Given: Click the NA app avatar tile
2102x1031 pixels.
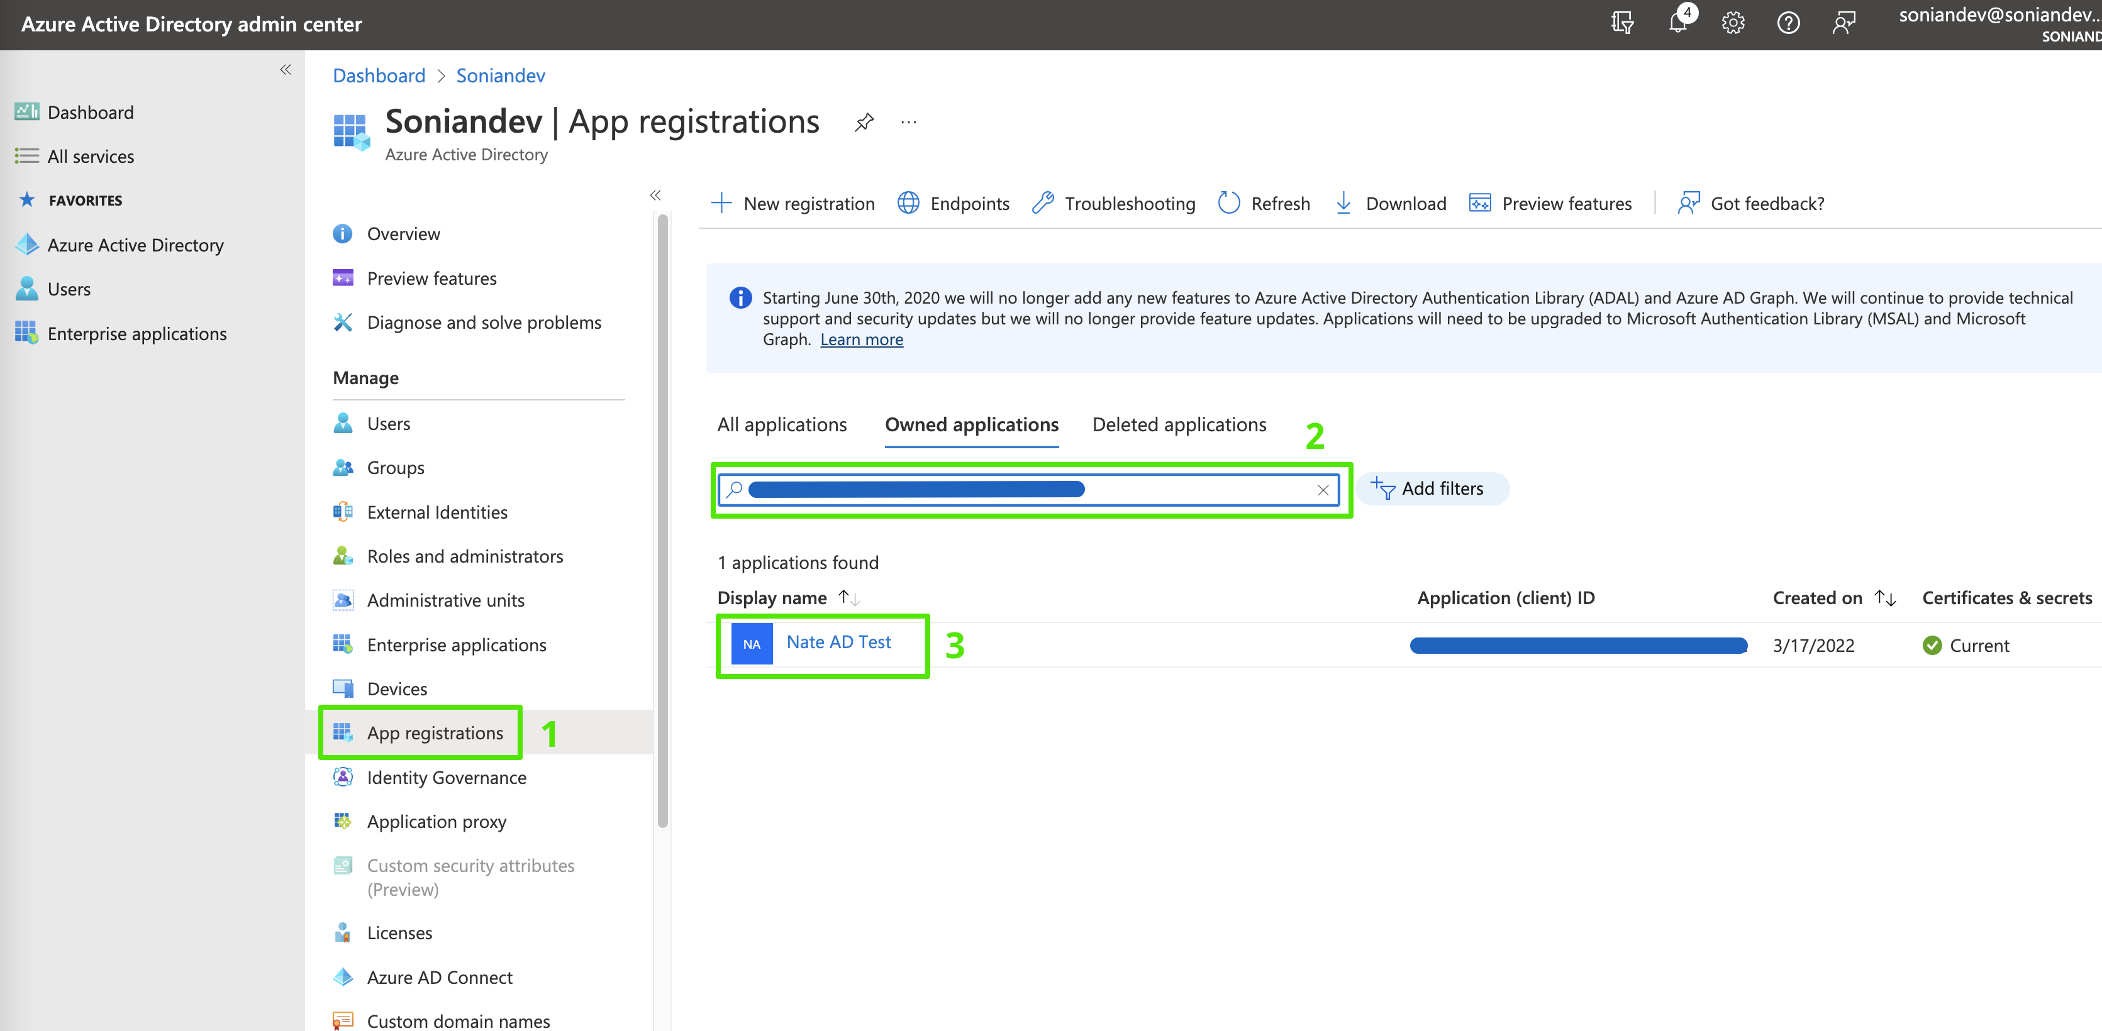Looking at the screenshot, I should pyautogui.click(x=752, y=644).
